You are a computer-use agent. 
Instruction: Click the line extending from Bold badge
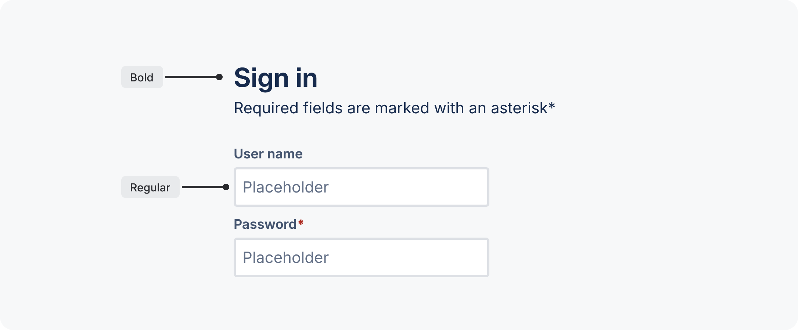191,77
